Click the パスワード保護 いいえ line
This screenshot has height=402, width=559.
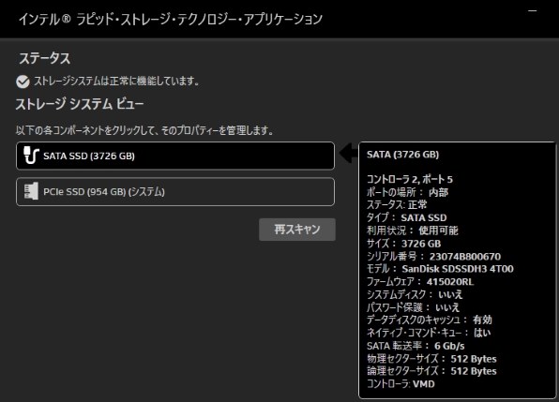click(414, 307)
